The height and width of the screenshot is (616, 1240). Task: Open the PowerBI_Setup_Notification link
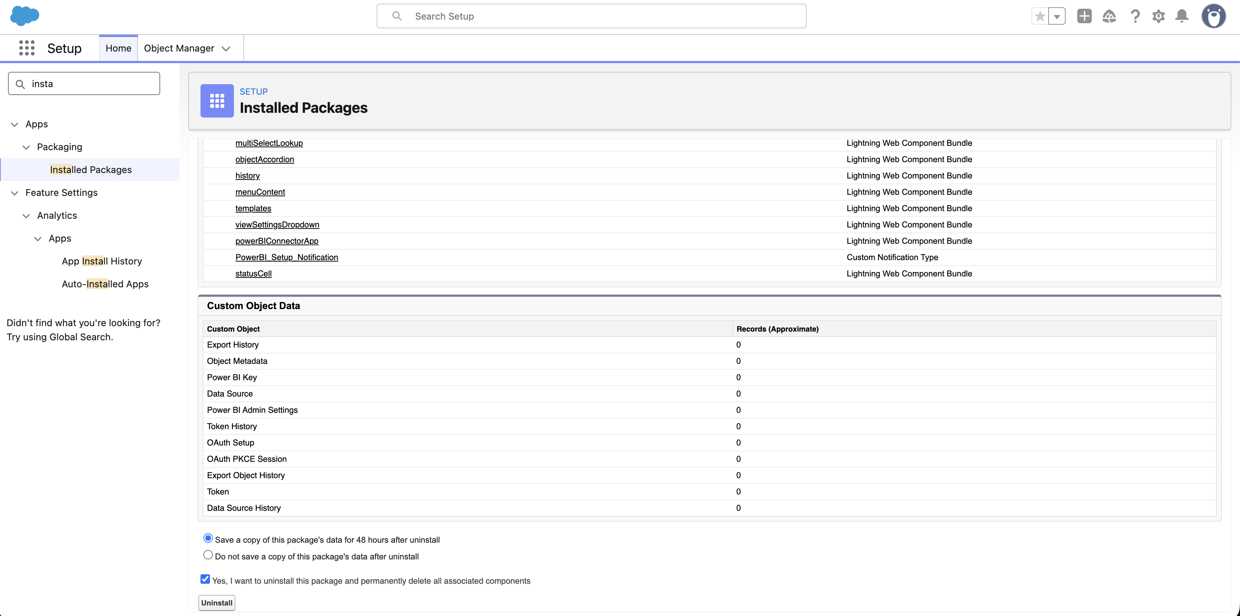(287, 258)
